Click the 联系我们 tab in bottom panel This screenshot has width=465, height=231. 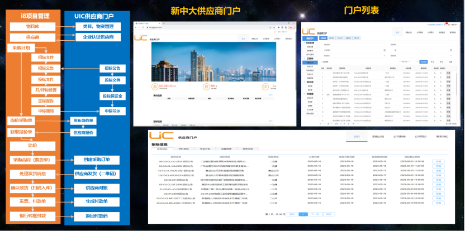tap(444, 136)
